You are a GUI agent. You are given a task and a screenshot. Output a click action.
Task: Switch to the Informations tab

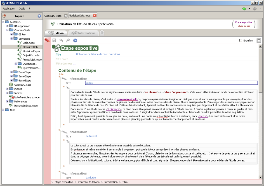click(84, 33)
